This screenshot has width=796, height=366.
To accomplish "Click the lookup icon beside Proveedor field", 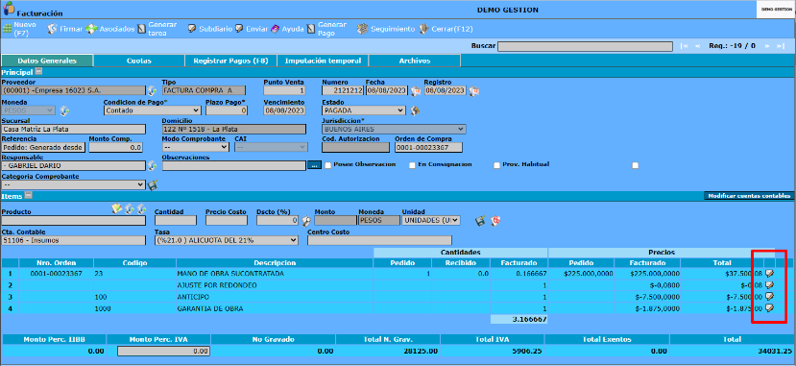I will point(152,91).
